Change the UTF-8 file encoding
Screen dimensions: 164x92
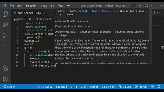[x=74, y=87]
